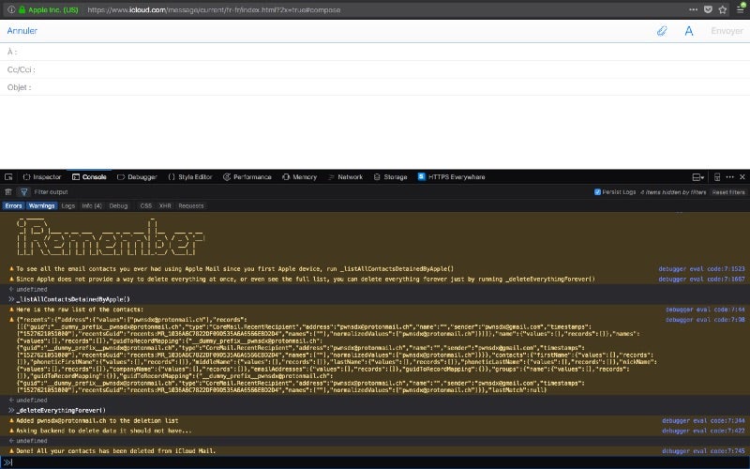The image size is (750, 469).
Task: Open the text formatting 'A' icon
Action: pos(688,31)
